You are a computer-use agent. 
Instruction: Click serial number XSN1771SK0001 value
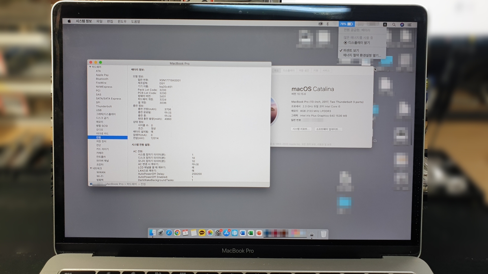(170, 80)
